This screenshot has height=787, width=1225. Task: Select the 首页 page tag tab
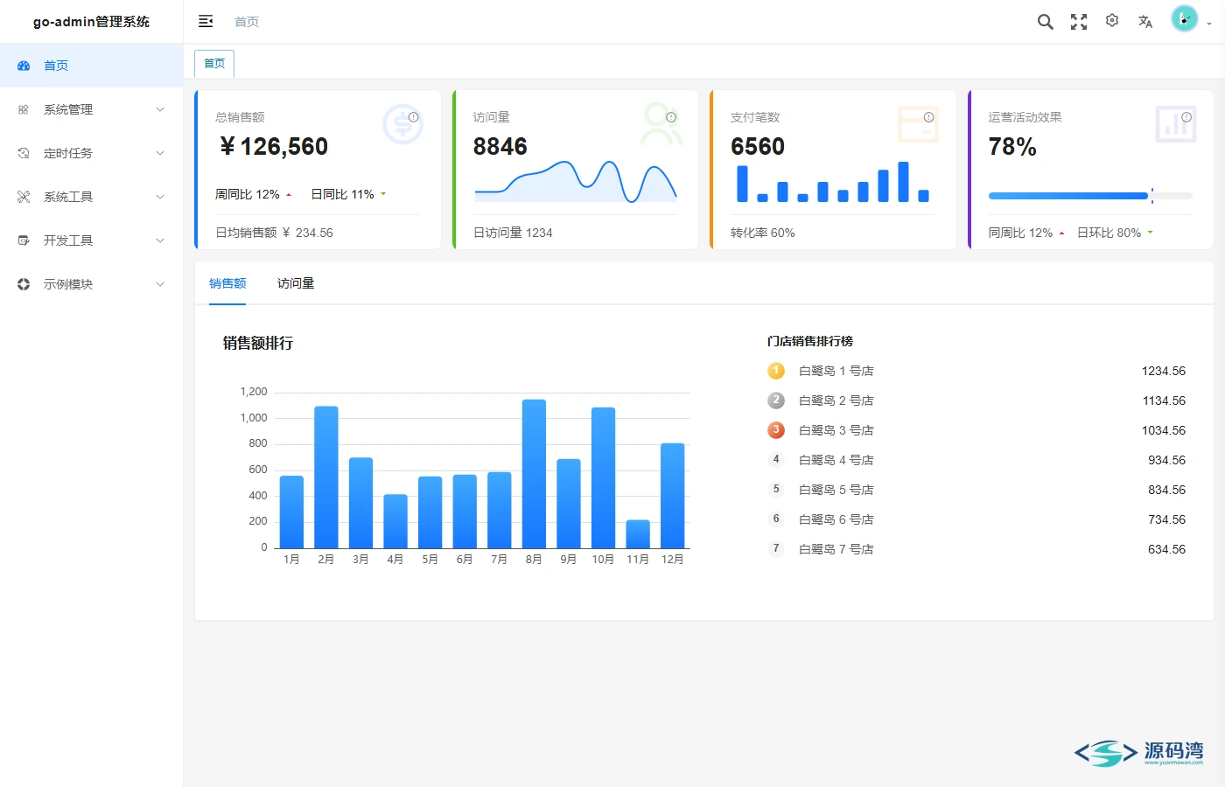pos(214,64)
